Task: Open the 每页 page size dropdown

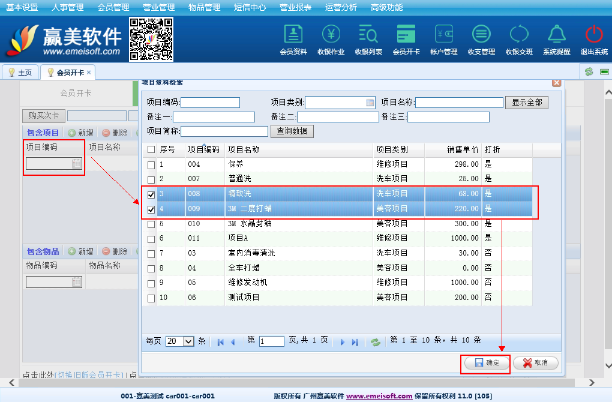Action: (x=180, y=341)
